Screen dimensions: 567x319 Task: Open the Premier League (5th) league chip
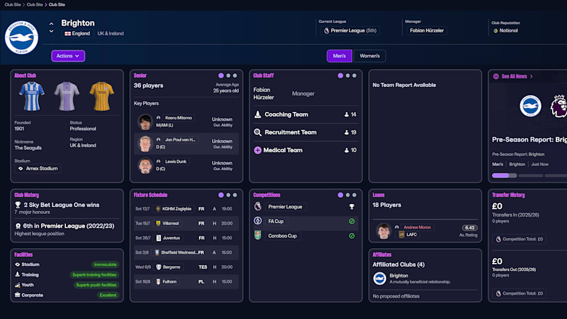(349, 30)
